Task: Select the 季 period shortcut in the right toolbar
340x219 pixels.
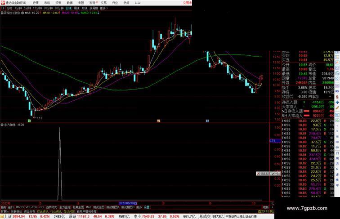Action: point(337,180)
